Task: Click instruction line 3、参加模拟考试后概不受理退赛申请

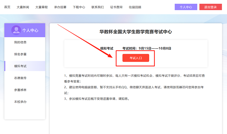Action: pyautogui.click(x=97, y=99)
